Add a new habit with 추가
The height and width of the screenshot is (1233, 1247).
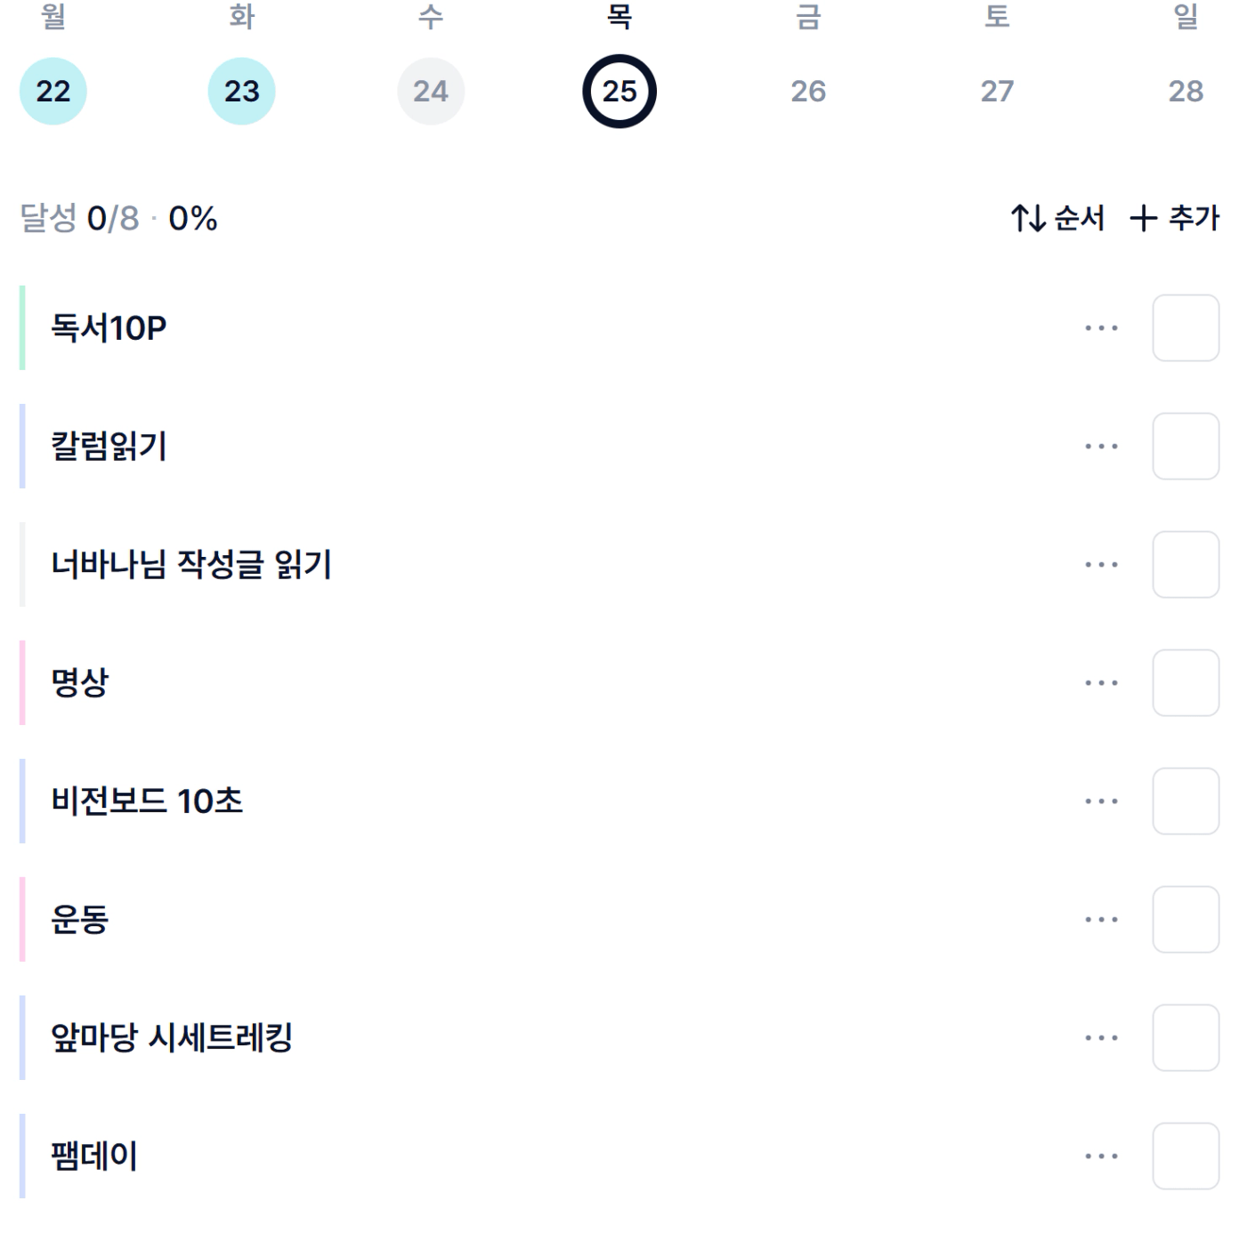[1175, 218]
